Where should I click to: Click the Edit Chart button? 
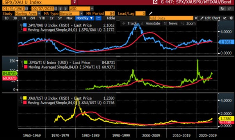(x=210, y=18)
